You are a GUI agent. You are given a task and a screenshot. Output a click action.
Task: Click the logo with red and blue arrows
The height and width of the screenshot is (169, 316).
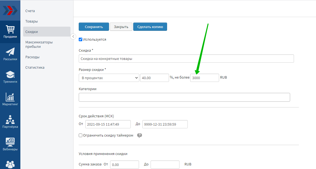pyautogui.click(x=10, y=10)
